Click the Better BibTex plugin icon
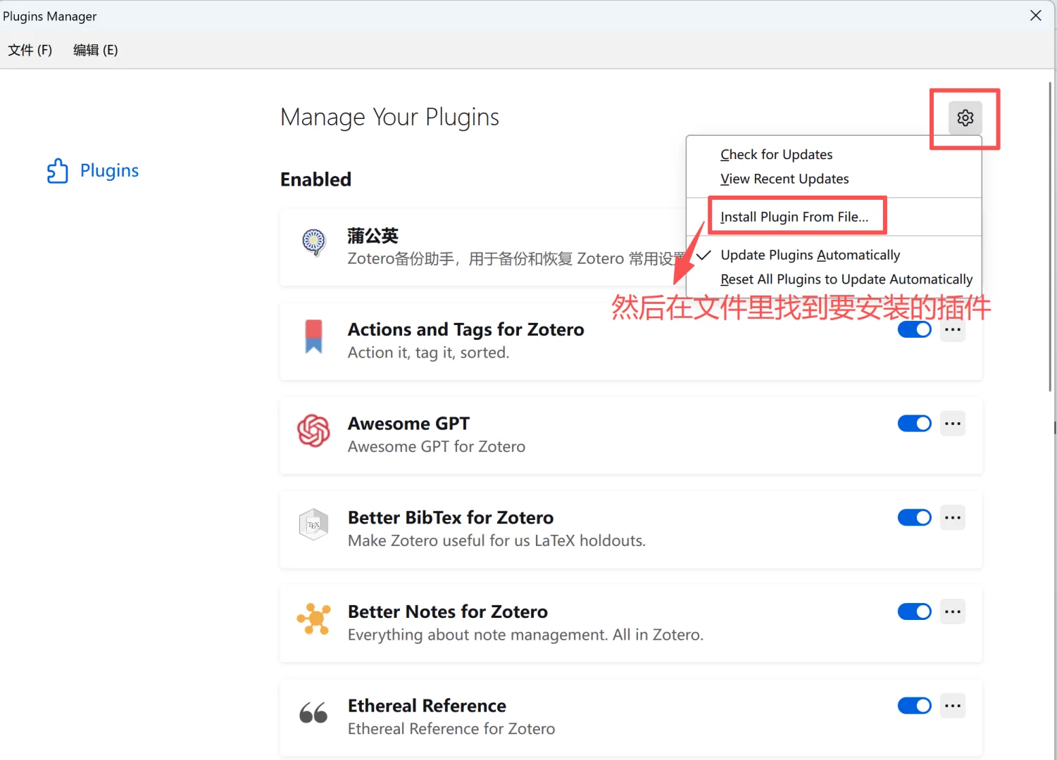The height and width of the screenshot is (760, 1057). coord(313,525)
